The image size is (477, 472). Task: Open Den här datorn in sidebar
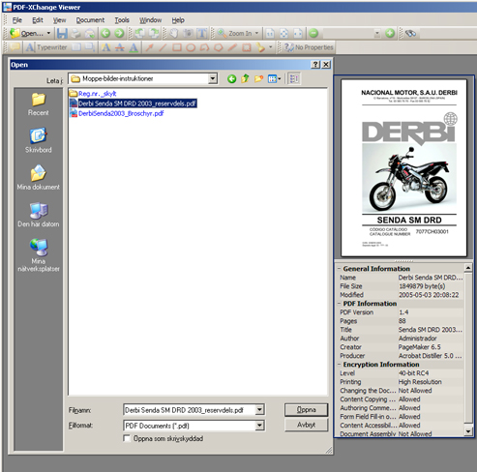pyautogui.click(x=39, y=215)
